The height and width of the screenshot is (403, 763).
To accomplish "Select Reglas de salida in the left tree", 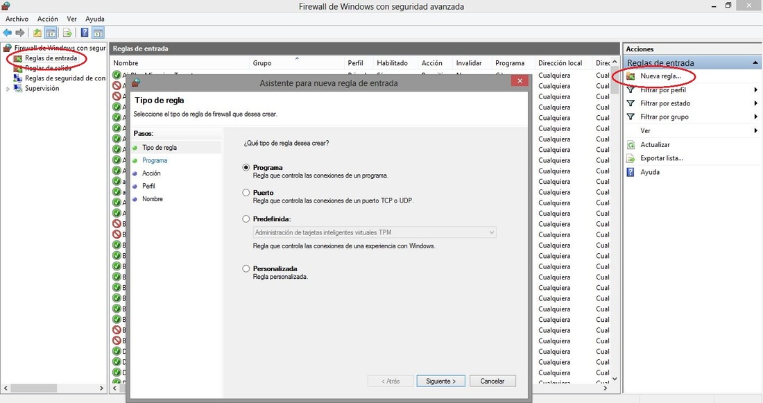I will (x=48, y=68).
